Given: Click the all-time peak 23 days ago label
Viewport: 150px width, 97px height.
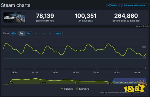Looking at the screenshot, I should click(126, 21).
